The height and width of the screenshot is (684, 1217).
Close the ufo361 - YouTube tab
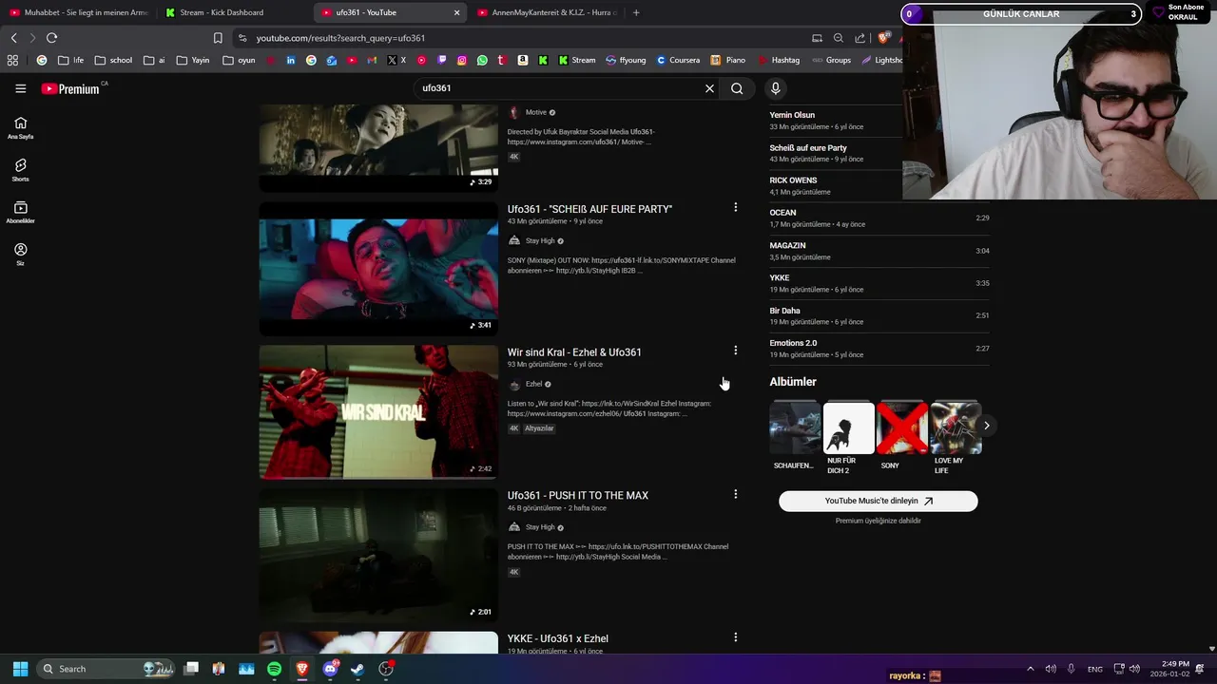pos(456,12)
